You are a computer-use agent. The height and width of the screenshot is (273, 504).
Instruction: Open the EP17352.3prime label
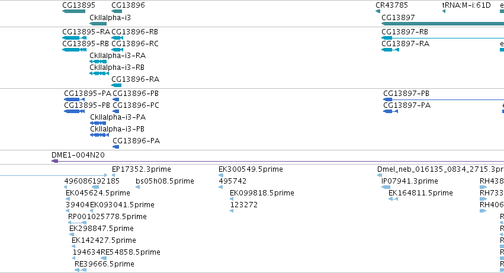click(x=142, y=169)
